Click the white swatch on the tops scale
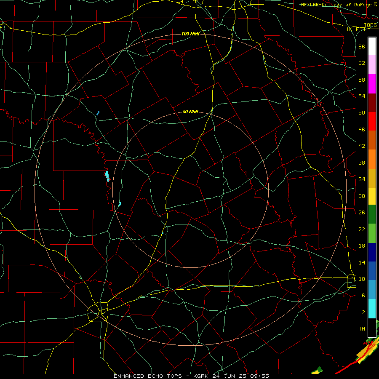The height and width of the screenshot is (379, 379). click(372, 46)
